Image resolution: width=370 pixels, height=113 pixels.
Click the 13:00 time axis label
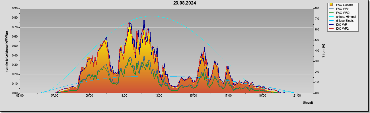[159, 96]
